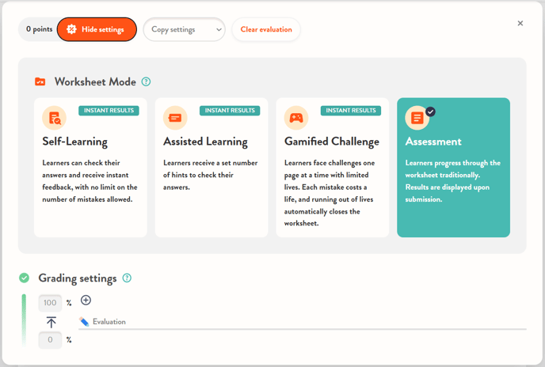Click the move-to-top arrow icon

coord(51,322)
